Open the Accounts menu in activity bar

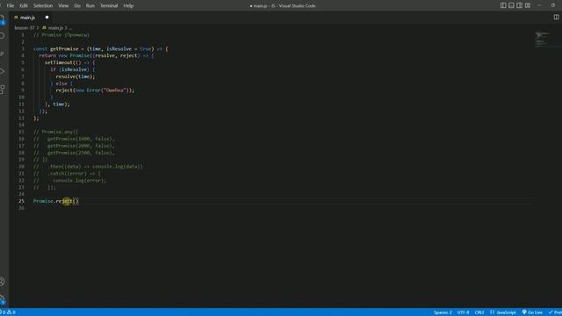point(2,282)
